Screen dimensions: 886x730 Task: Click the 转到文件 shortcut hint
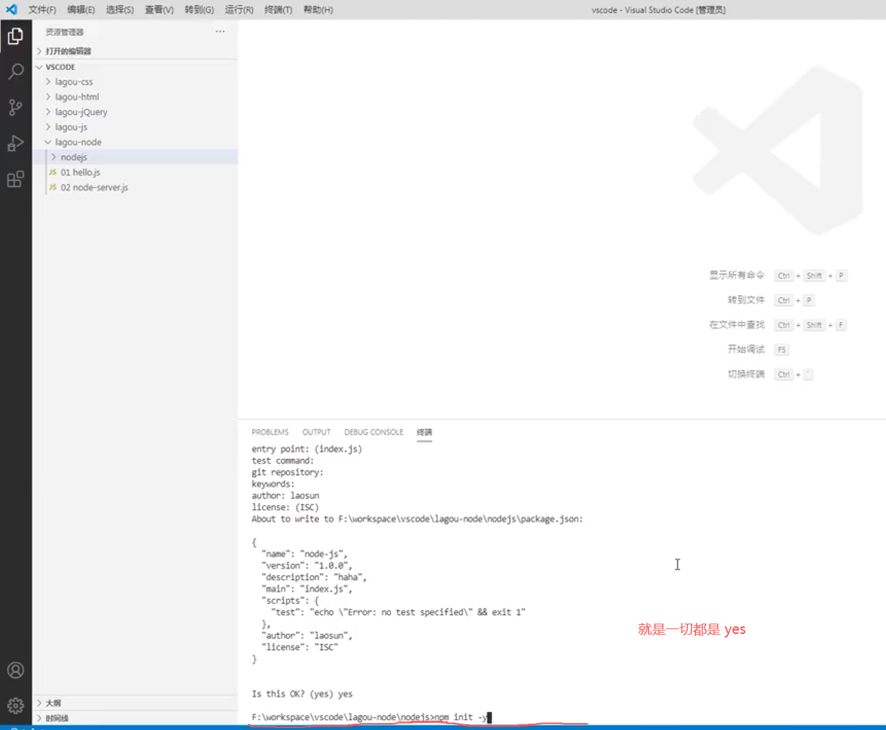click(746, 300)
